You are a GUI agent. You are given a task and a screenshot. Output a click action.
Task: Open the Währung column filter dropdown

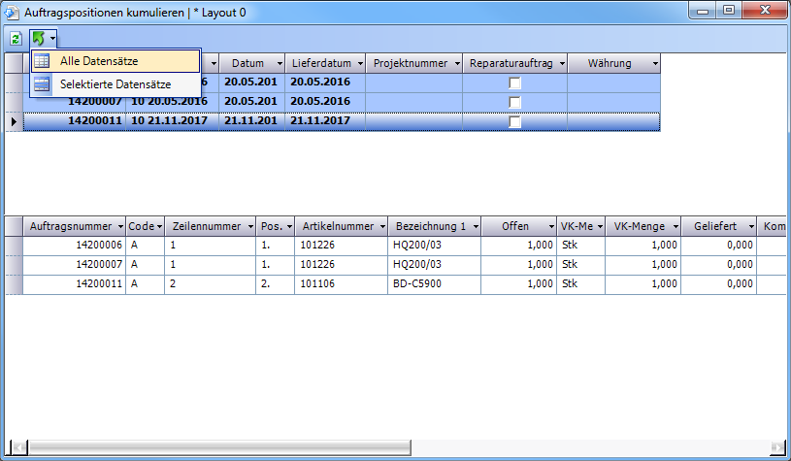(x=655, y=63)
